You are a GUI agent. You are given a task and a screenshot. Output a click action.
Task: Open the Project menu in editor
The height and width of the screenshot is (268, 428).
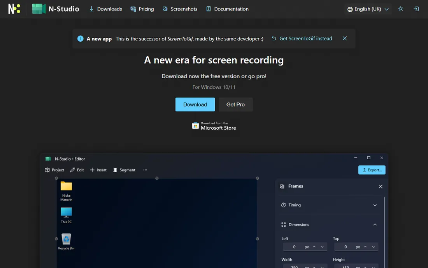[x=54, y=170]
